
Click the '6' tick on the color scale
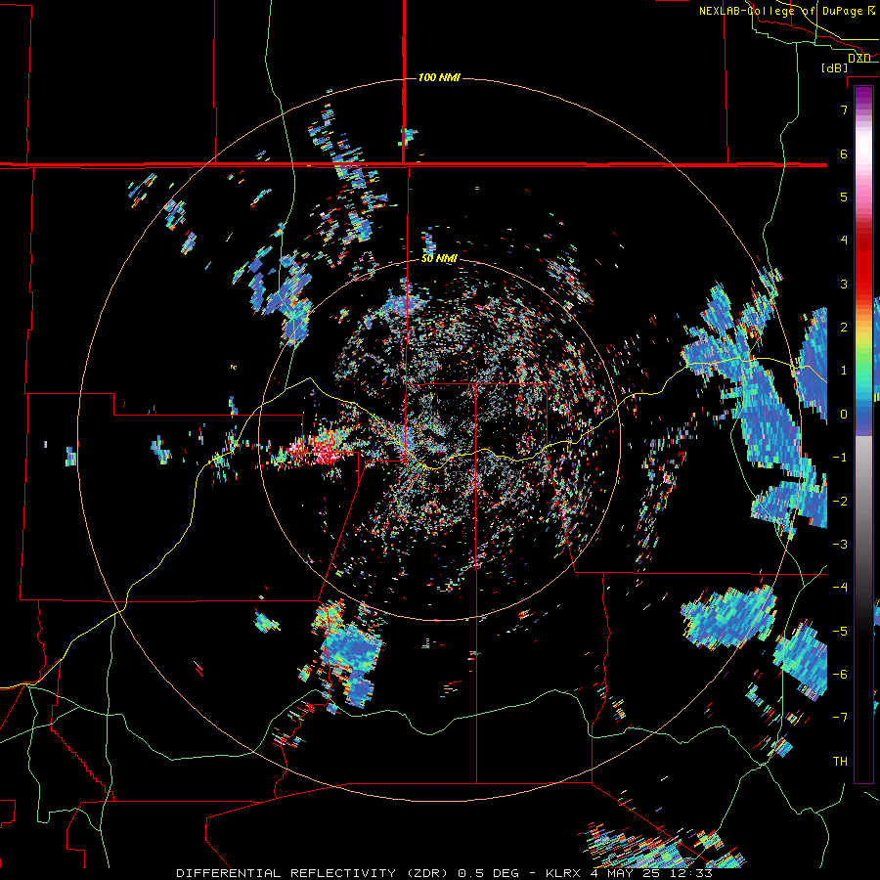point(844,154)
